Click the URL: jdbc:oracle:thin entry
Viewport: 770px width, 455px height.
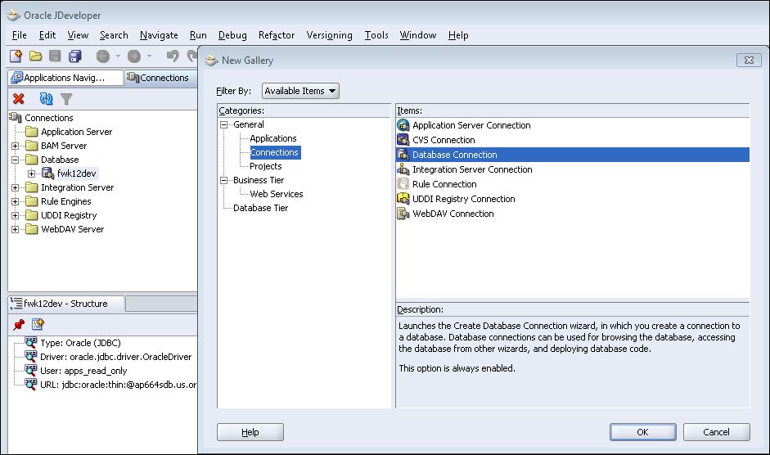(x=119, y=385)
